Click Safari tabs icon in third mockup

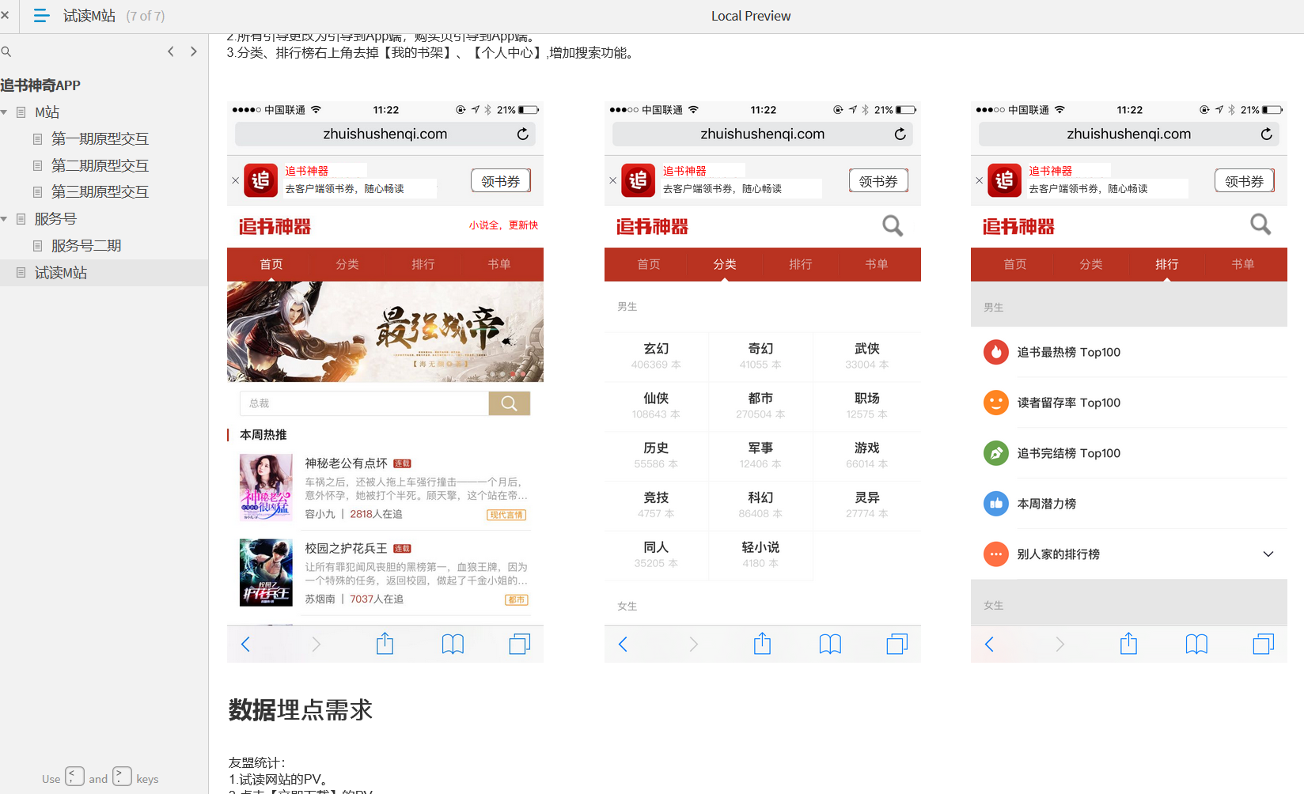[1264, 645]
